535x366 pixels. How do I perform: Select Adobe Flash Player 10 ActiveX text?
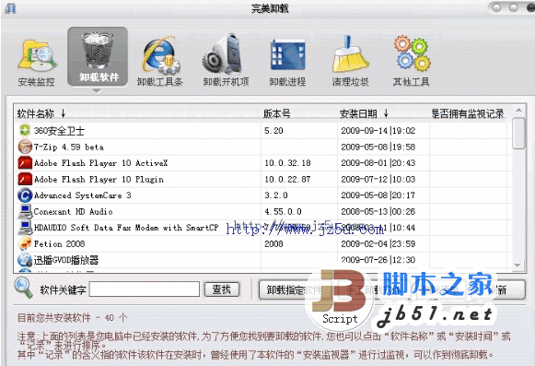coord(101,163)
